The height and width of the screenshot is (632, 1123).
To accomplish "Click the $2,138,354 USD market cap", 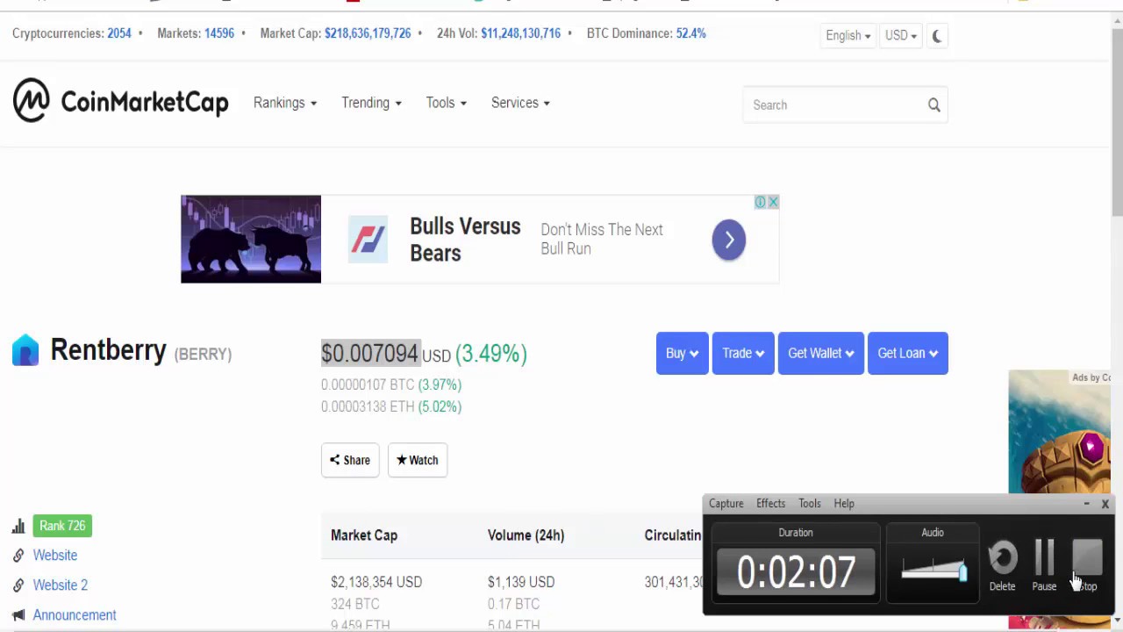I will 376,582.
